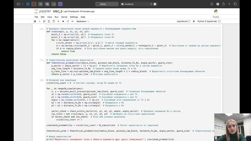251x141 pixels.
Task: Open the address bar more options icon
Action: (x=155, y=4)
